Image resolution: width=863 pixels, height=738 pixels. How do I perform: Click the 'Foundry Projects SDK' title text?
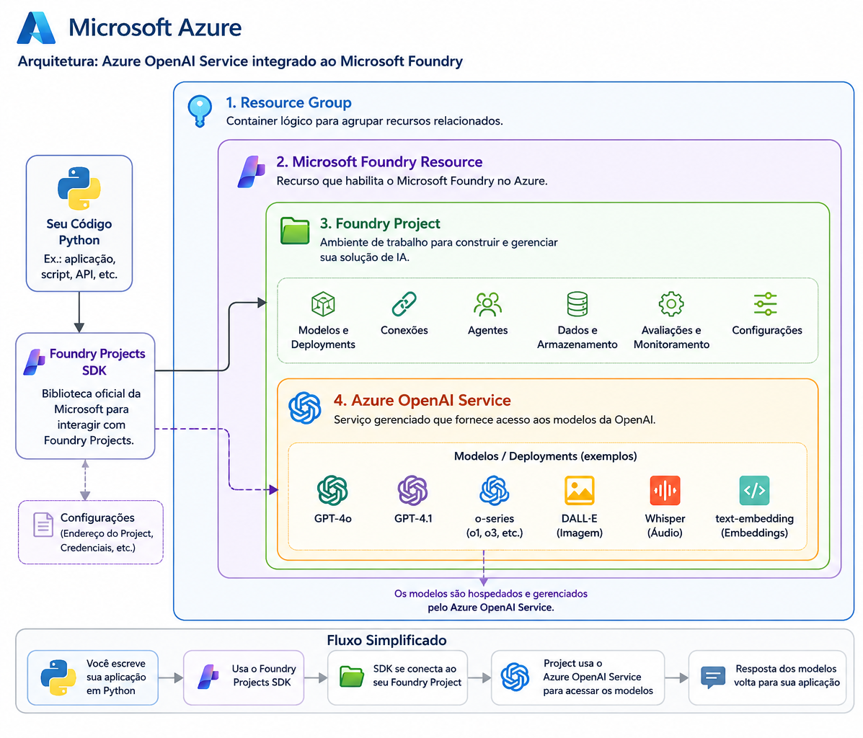[x=97, y=362]
